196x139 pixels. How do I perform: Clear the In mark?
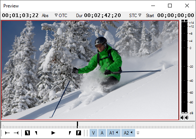(x=36, y=133)
